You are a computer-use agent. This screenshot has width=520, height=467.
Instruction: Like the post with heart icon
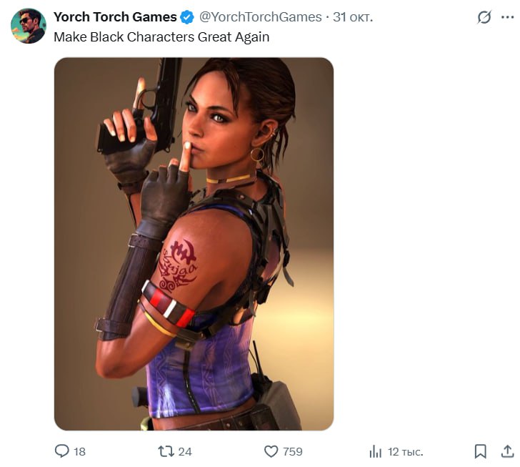tap(271, 451)
